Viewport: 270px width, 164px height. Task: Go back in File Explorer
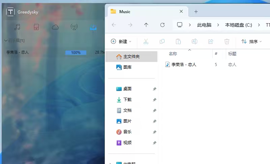click(114, 25)
